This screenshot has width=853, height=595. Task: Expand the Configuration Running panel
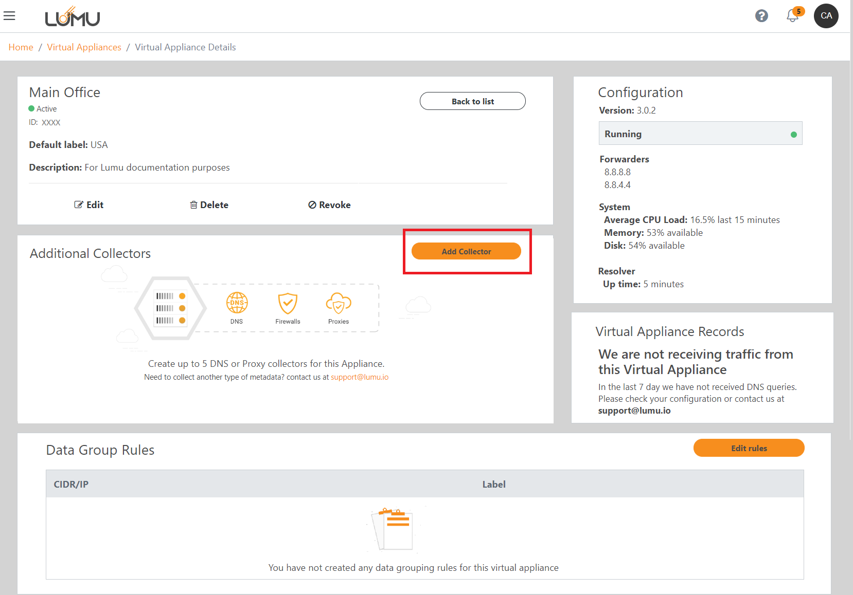tap(700, 133)
